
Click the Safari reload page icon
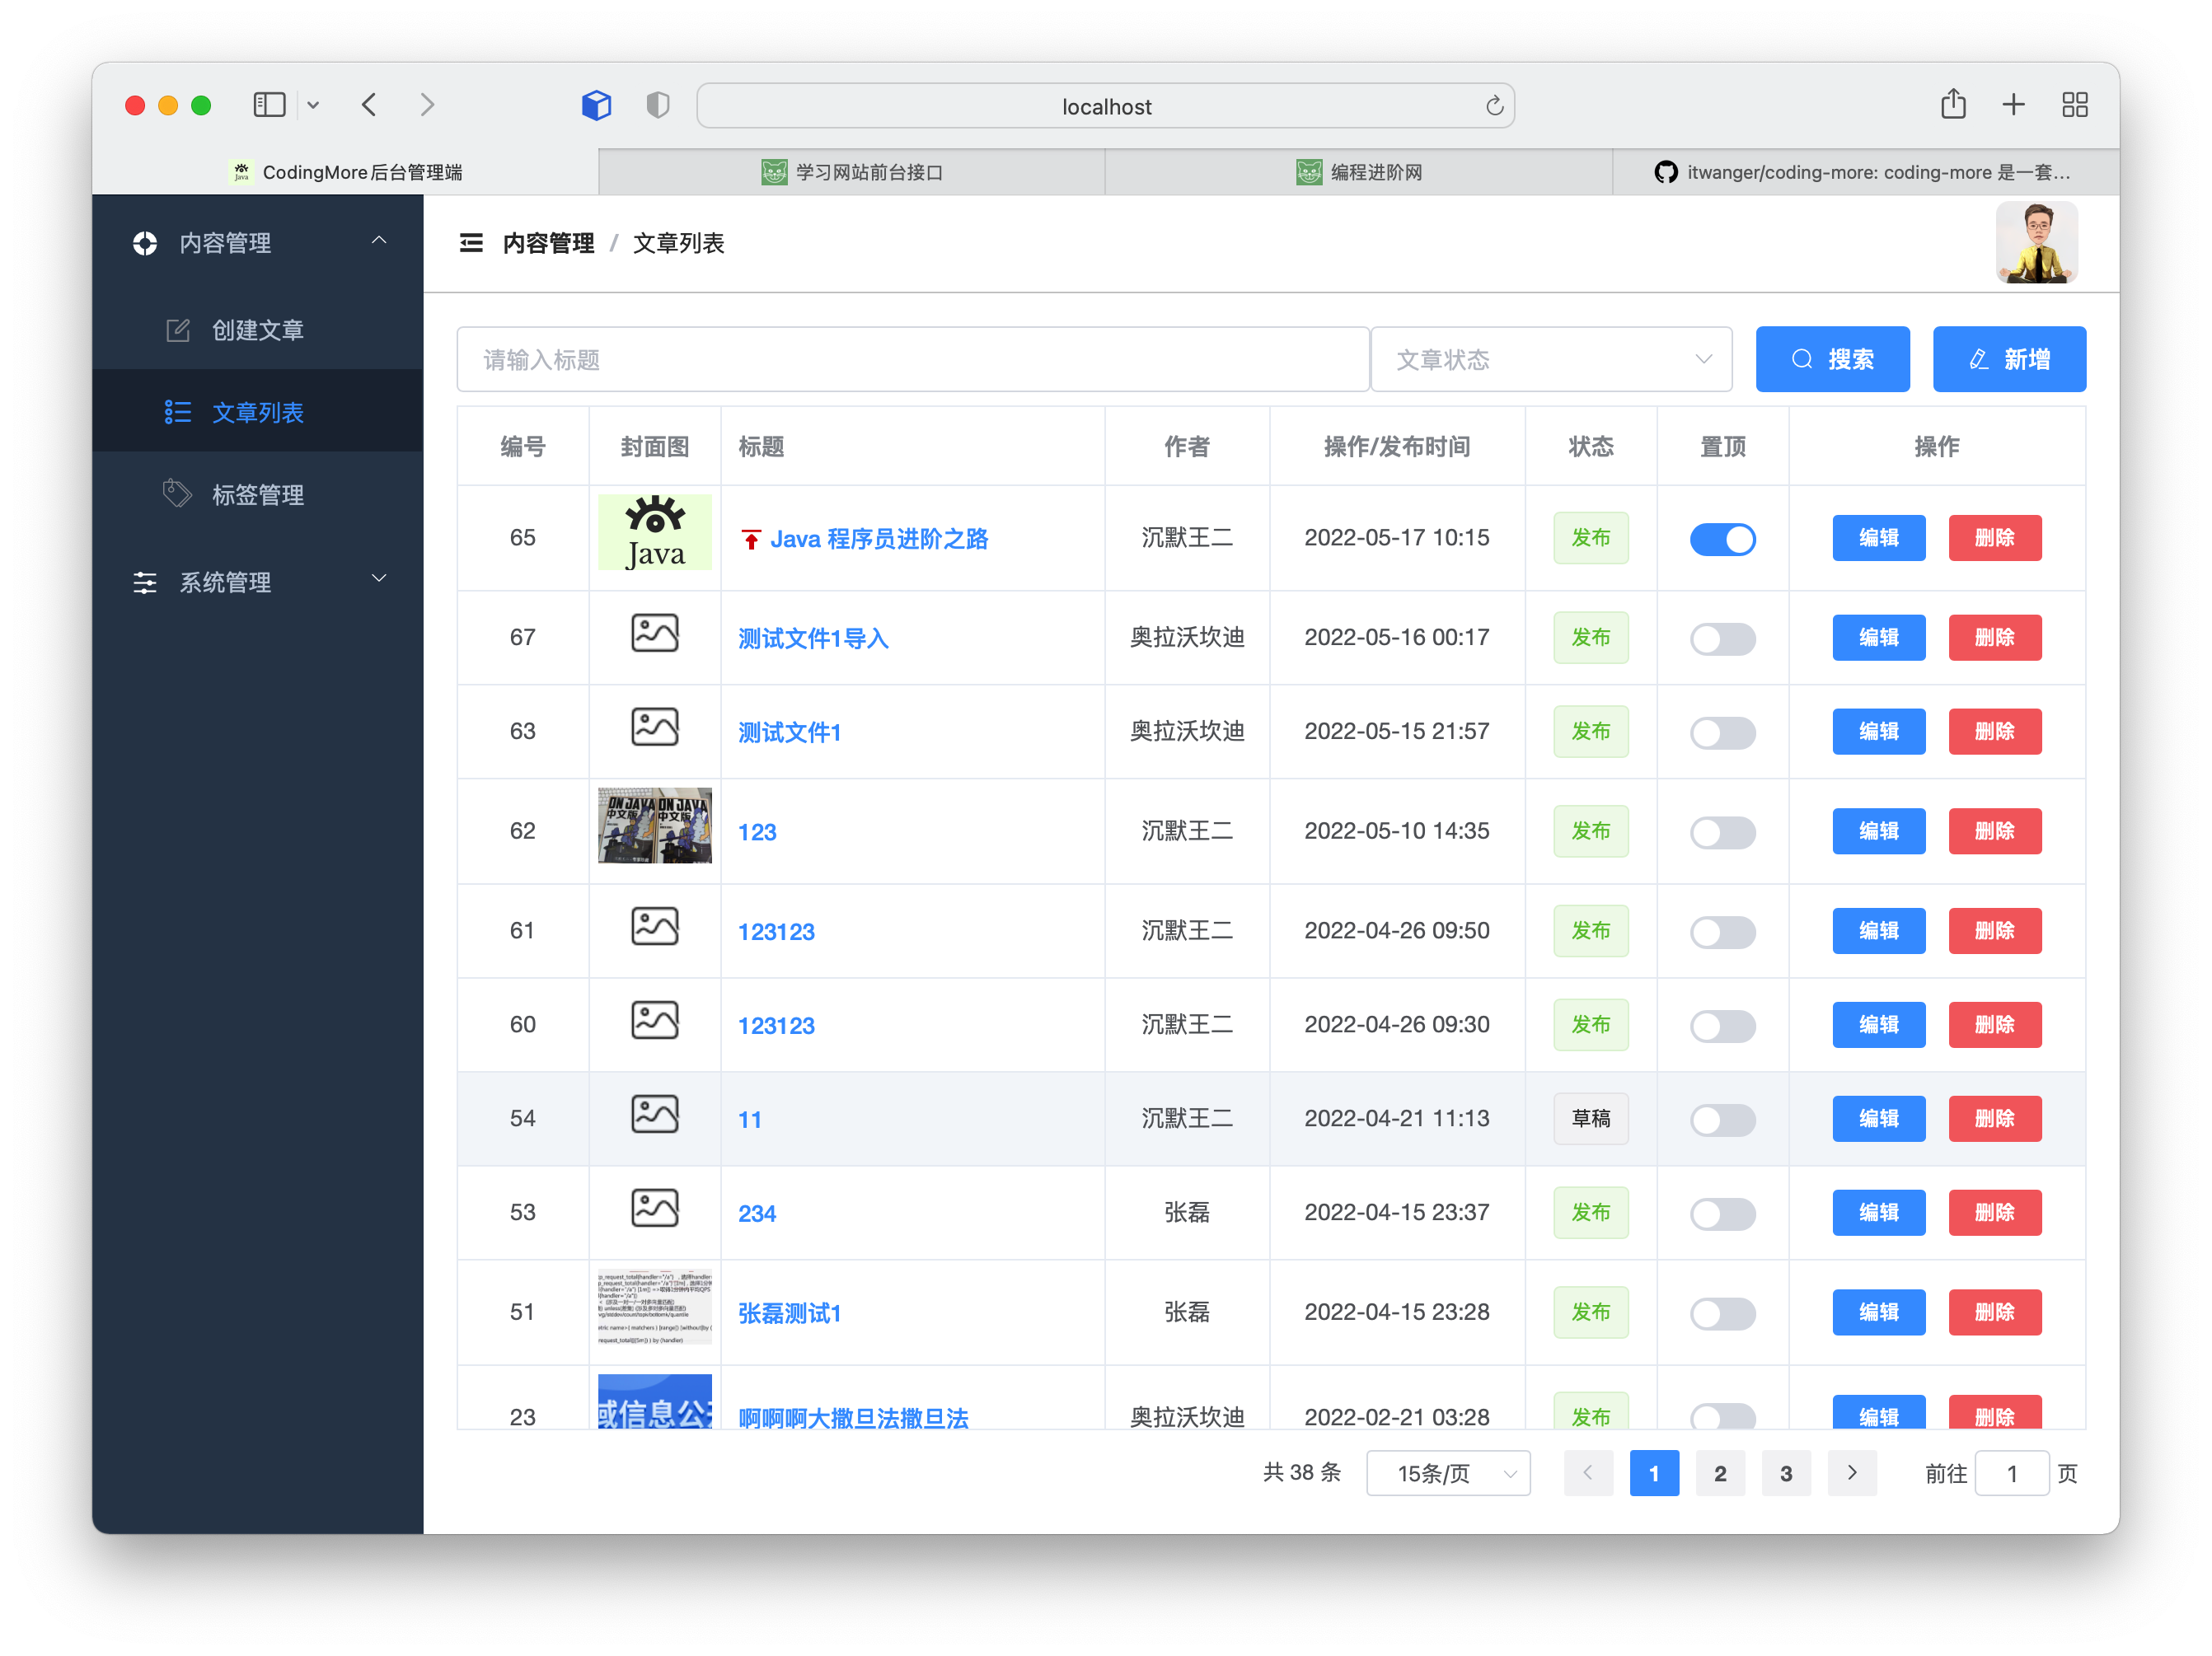click(x=1494, y=106)
